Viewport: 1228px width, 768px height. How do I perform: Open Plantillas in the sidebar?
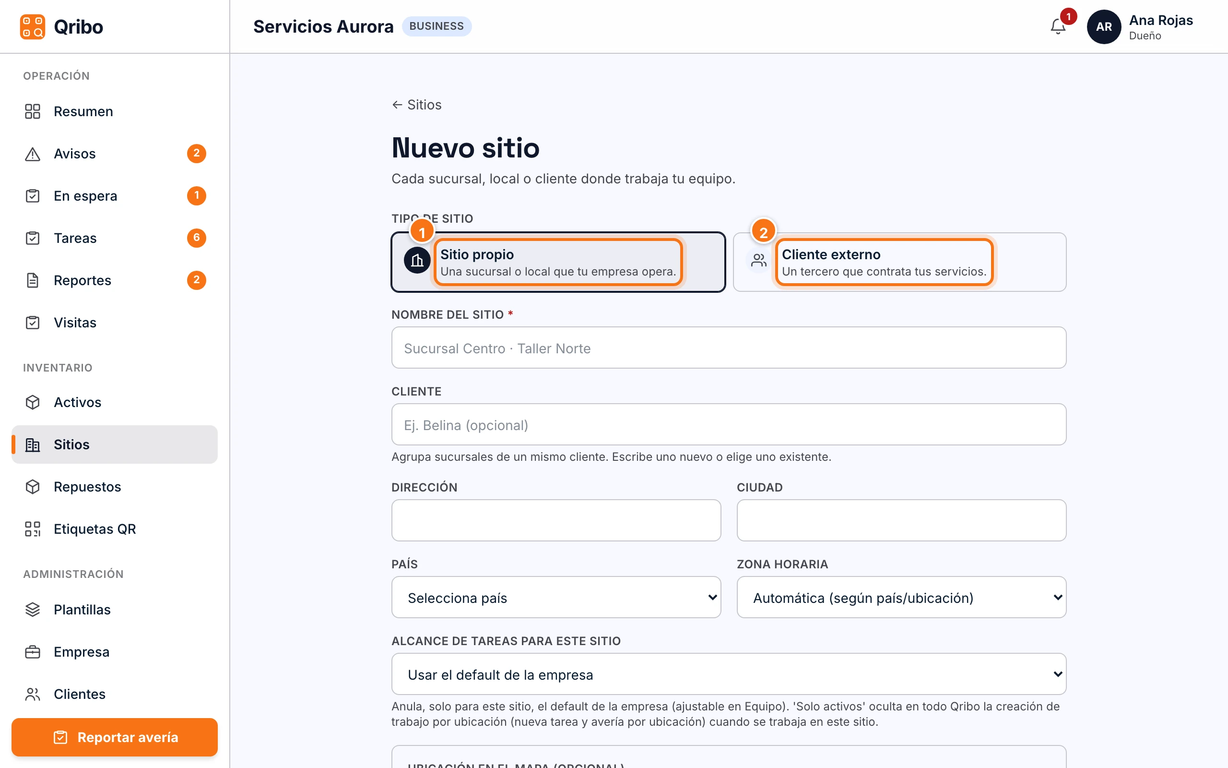114,609
